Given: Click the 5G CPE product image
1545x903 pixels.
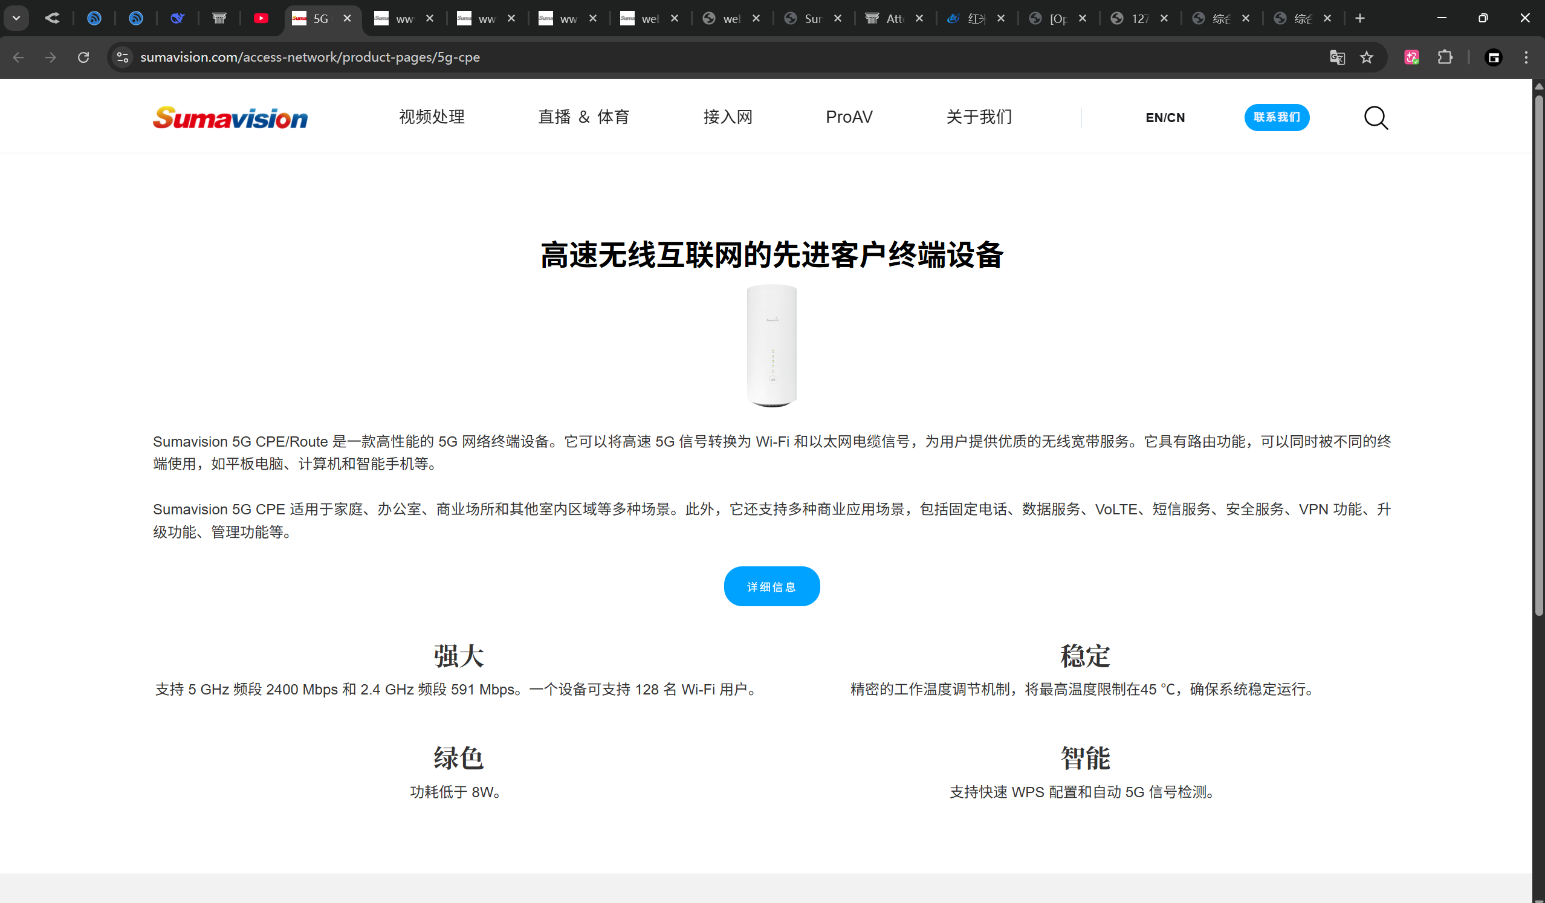Looking at the screenshot, I should coord(771,346).
